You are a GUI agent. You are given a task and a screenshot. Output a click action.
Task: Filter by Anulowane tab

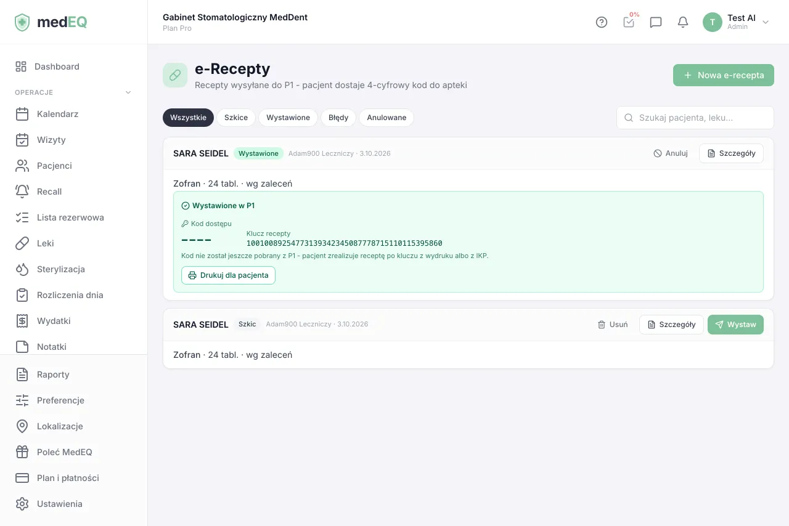pyautogui.click(x=386, y=118)
